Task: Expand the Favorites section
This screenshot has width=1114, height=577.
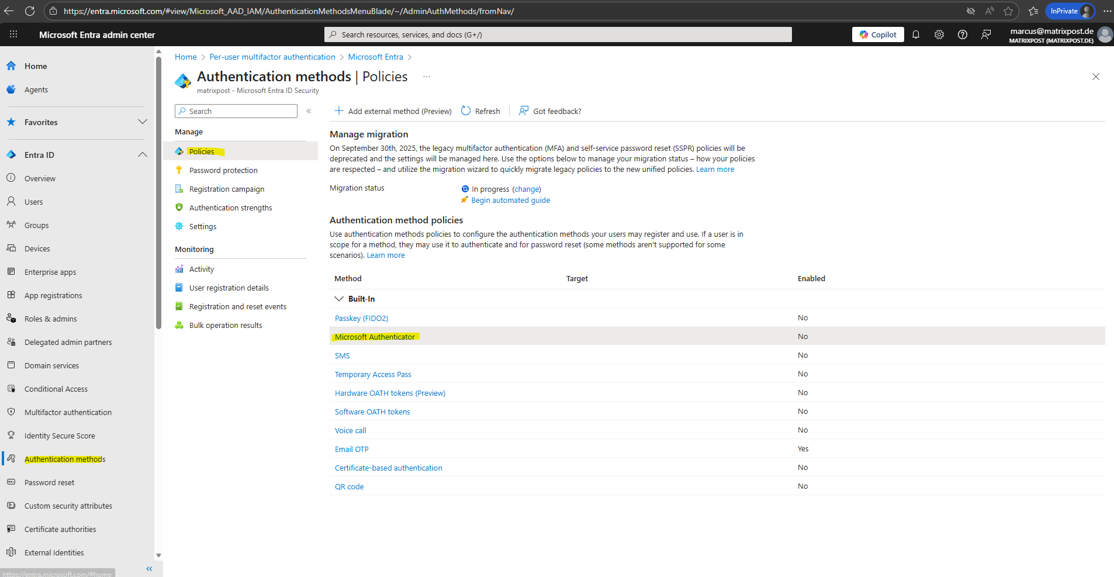Action: (142, 122)
